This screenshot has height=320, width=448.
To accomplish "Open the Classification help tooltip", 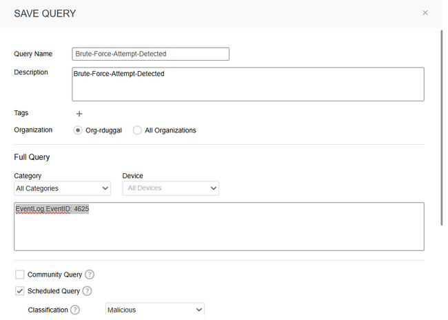I will pyautogui.click(x=75, y=310).
